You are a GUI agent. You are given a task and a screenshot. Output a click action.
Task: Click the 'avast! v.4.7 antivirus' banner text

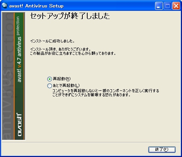[x=19, y=59]
